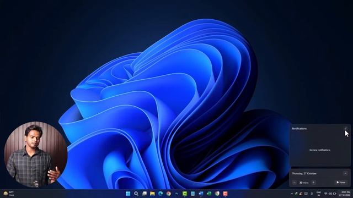Open the Wi-Fi network tray icon
353x198 pixels.
pyautogui.click(x=325, y=194)
